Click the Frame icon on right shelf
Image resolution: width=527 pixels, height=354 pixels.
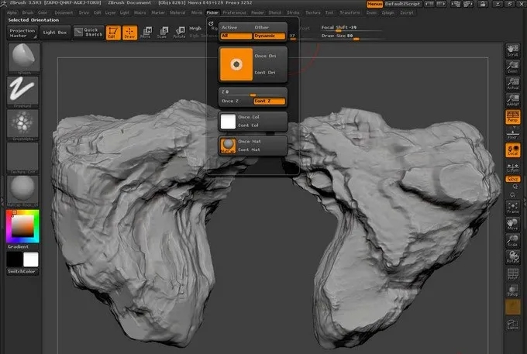pos(512,206)
